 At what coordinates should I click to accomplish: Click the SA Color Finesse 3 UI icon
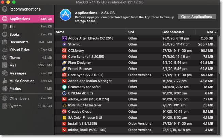(64, 117)
